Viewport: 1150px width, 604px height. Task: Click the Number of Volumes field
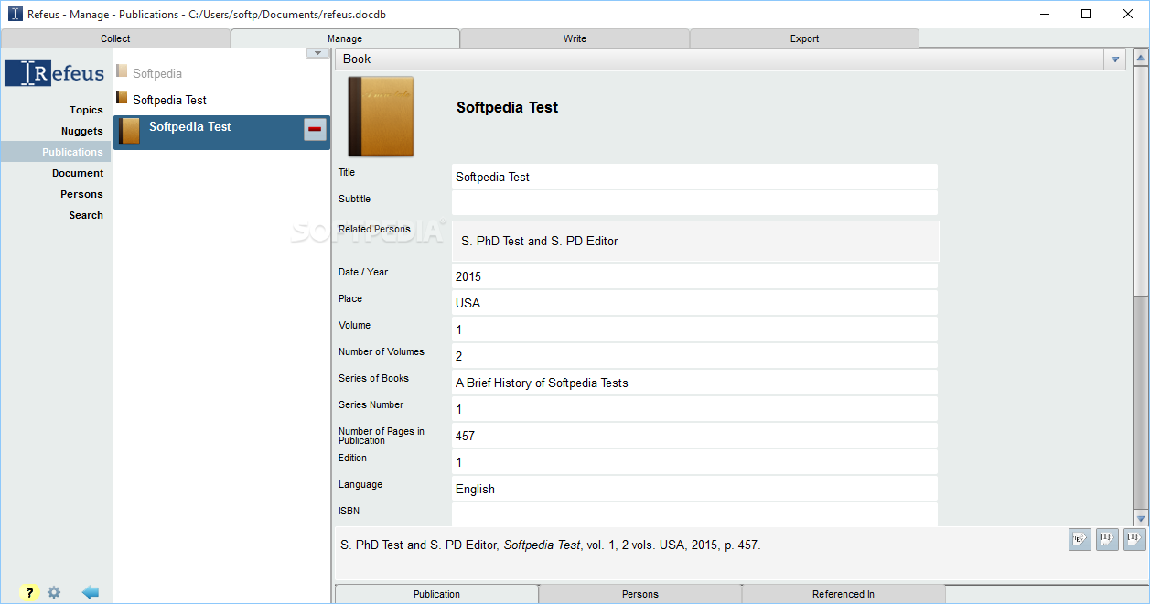[x=694, y=356]
